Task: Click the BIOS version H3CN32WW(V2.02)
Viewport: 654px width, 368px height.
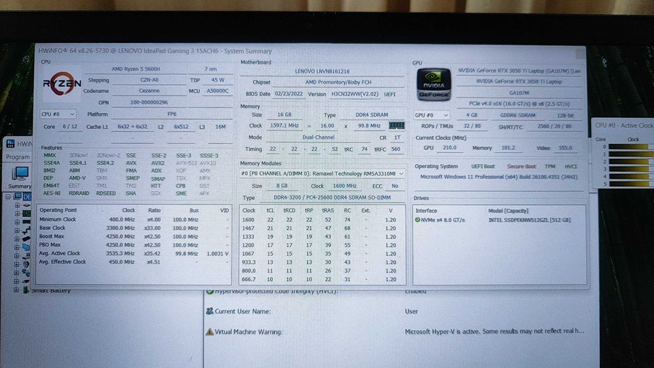Action: pos(354,94)
